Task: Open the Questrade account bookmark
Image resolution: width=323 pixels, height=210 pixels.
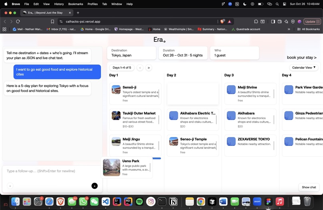Action: pos(246,29)
